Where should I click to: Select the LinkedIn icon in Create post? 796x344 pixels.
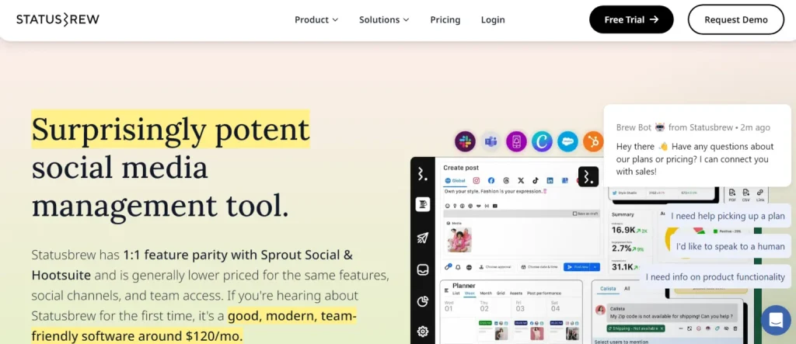550,181
